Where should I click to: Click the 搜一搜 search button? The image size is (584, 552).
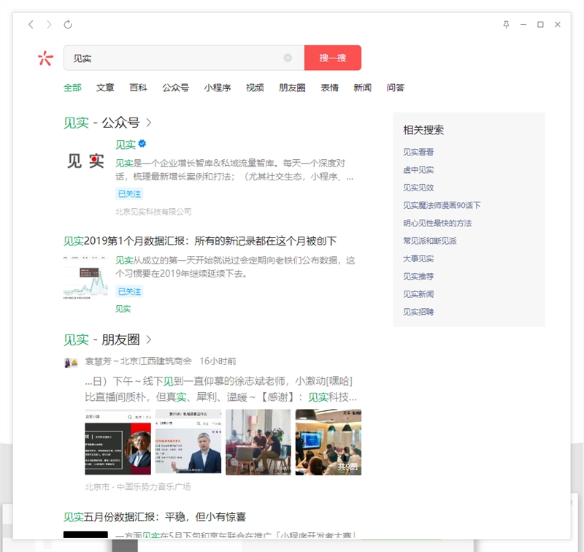coord(333,58)
